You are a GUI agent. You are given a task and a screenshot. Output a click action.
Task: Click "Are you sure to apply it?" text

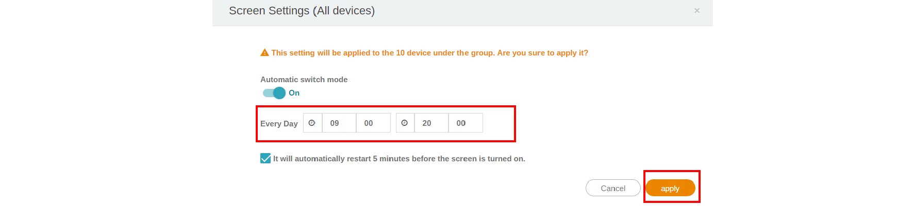click(x=542, y=53)
